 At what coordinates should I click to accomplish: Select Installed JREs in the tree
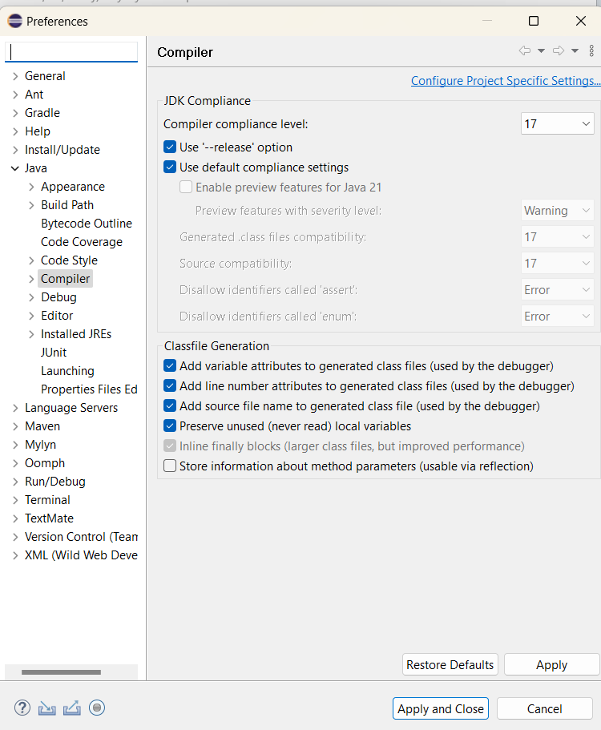[76, 334]
